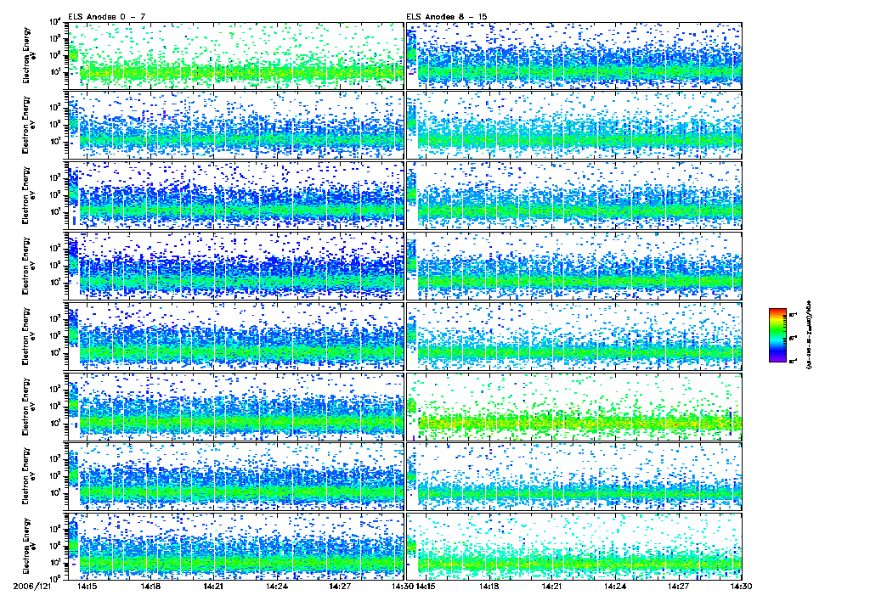Image resolution: width=870 pixels, height=601 pixels.
Task: Select the fourth spectrogram in Anodes 0-7 column
Action: tap(235, 267)
